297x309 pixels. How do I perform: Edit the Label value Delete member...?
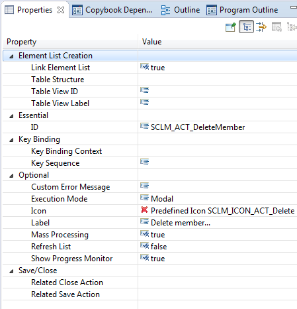pyautogui.click(x=181, y=223)
